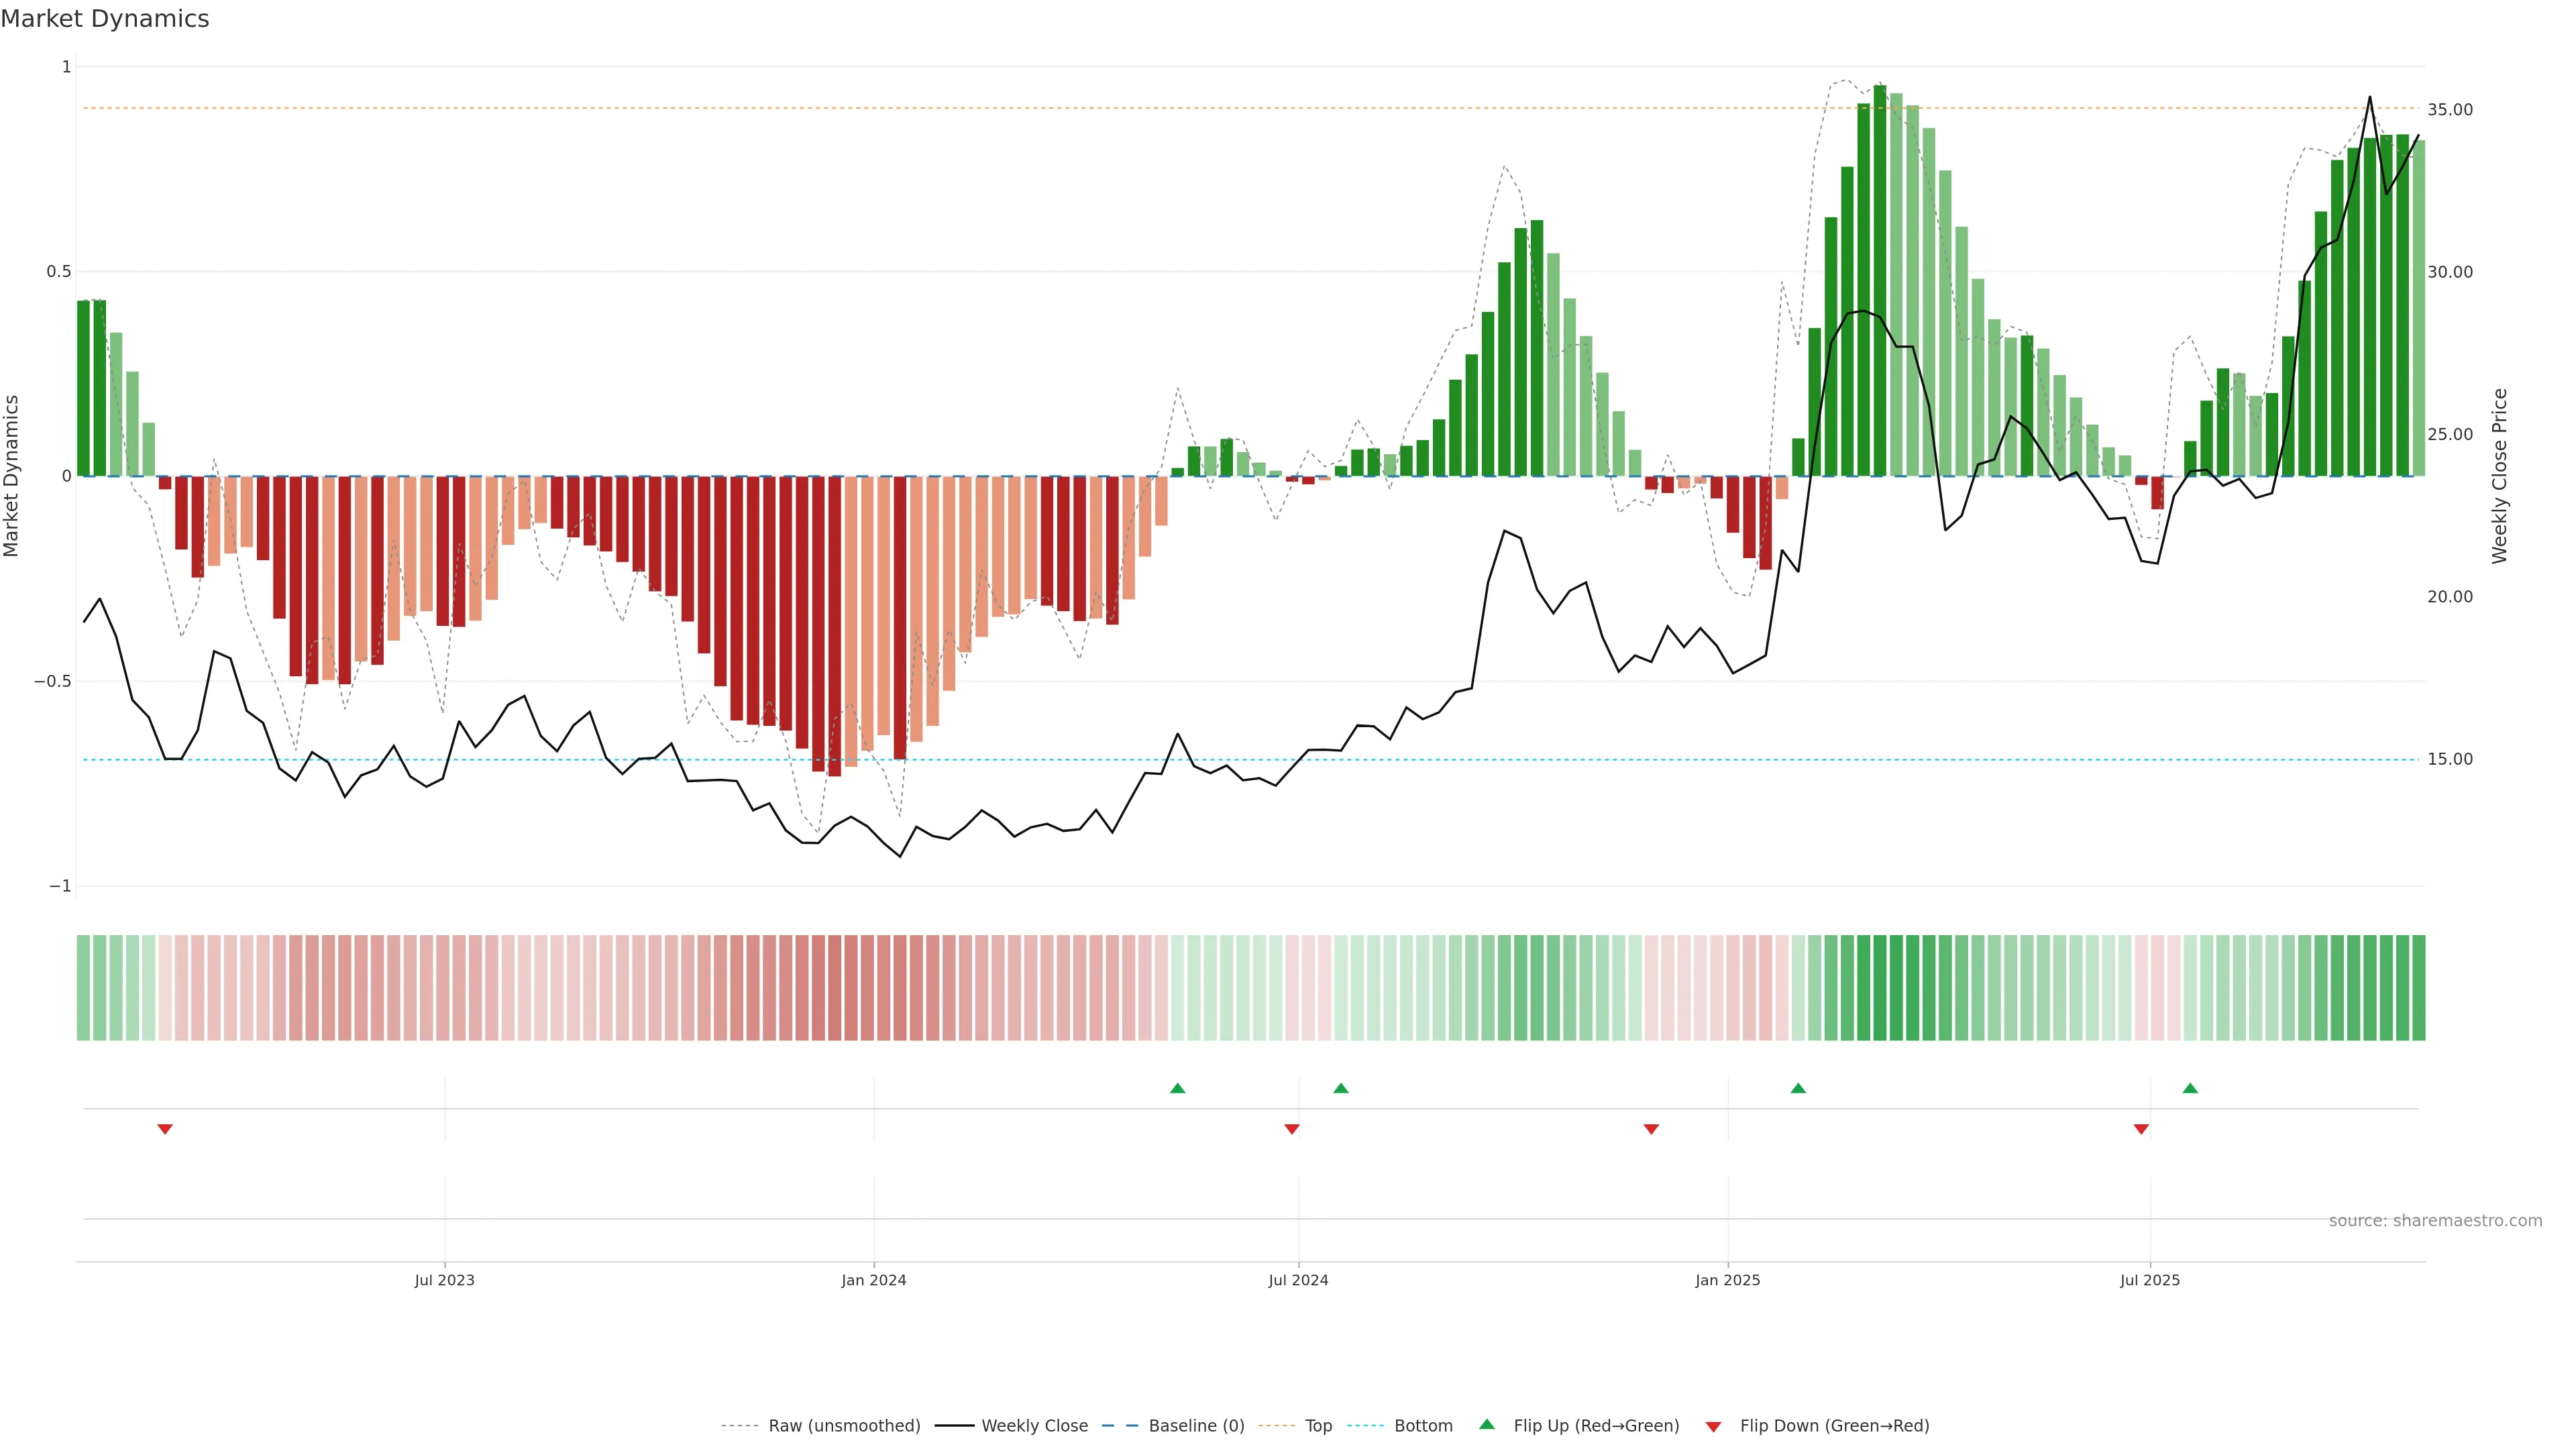The image size is (2576, 1449).
Task: Toggle Flip Down (Green→Red) legend entry
Action: pos(1834,1426)
